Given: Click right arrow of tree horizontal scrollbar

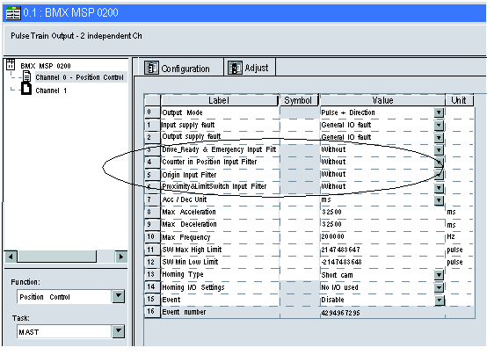Looking at the screenshot, I should tap(121, 257).
